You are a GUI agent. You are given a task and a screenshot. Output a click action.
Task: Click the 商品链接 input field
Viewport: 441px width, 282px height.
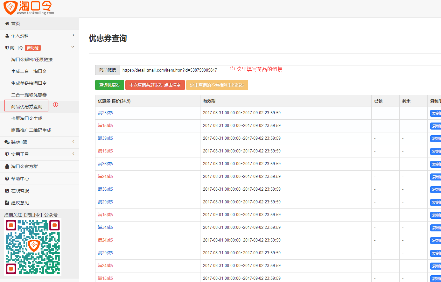(x=280, y=70)
